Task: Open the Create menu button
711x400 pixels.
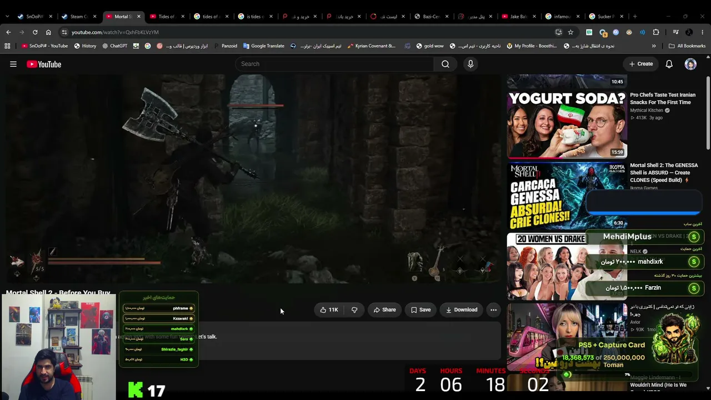Action: coord(641,64)
